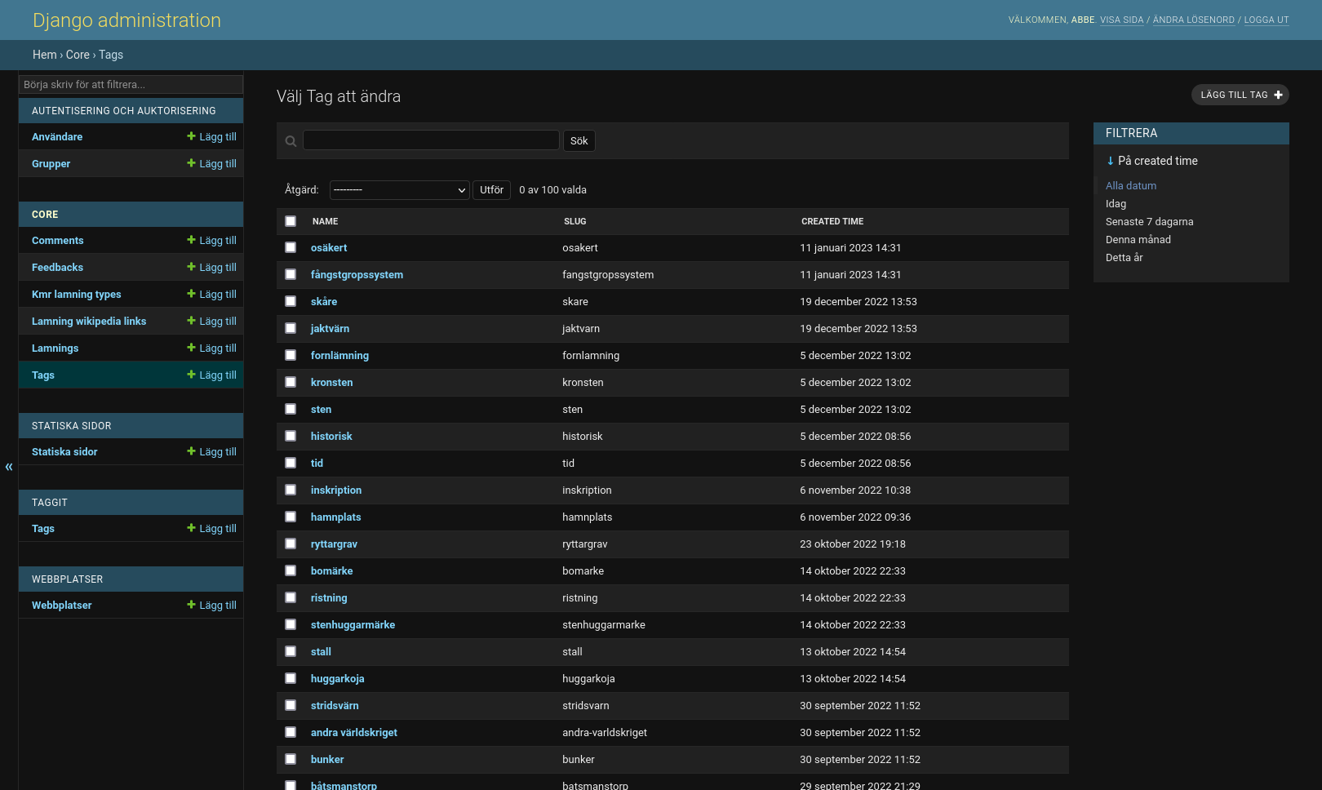
Task: Click the green plus to add a new Comment
Action: 193,240
